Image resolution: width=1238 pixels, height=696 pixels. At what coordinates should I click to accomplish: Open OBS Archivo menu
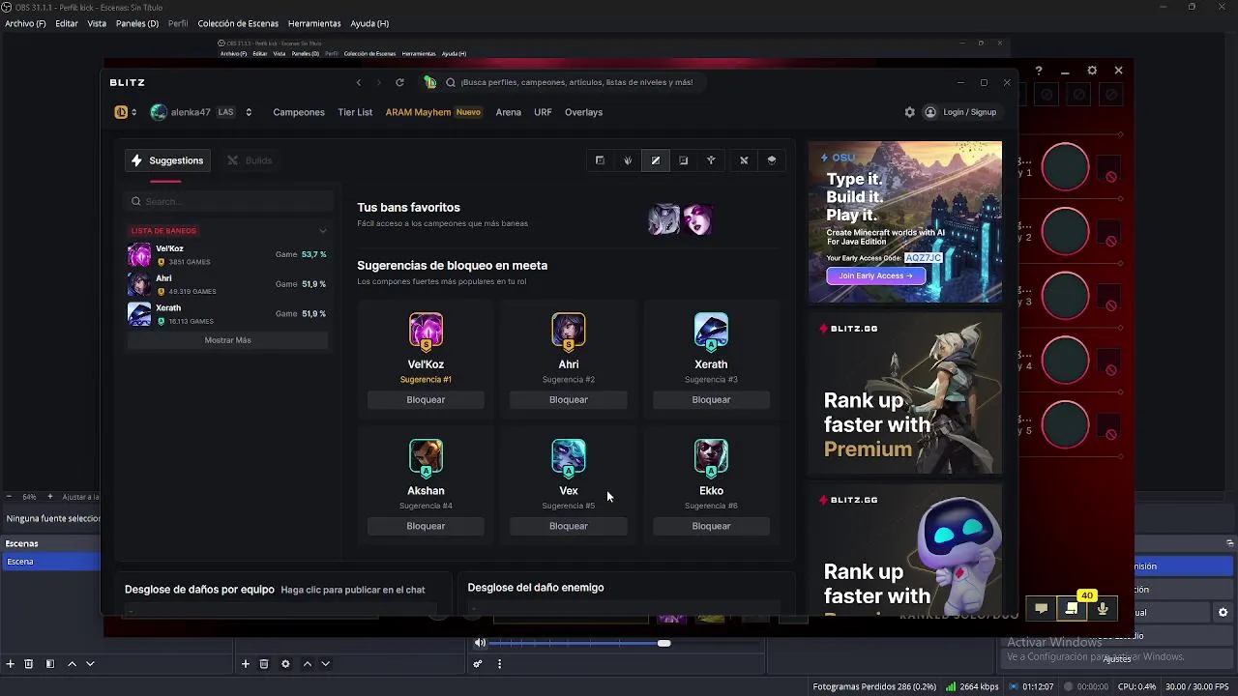[x=25, y=23]
